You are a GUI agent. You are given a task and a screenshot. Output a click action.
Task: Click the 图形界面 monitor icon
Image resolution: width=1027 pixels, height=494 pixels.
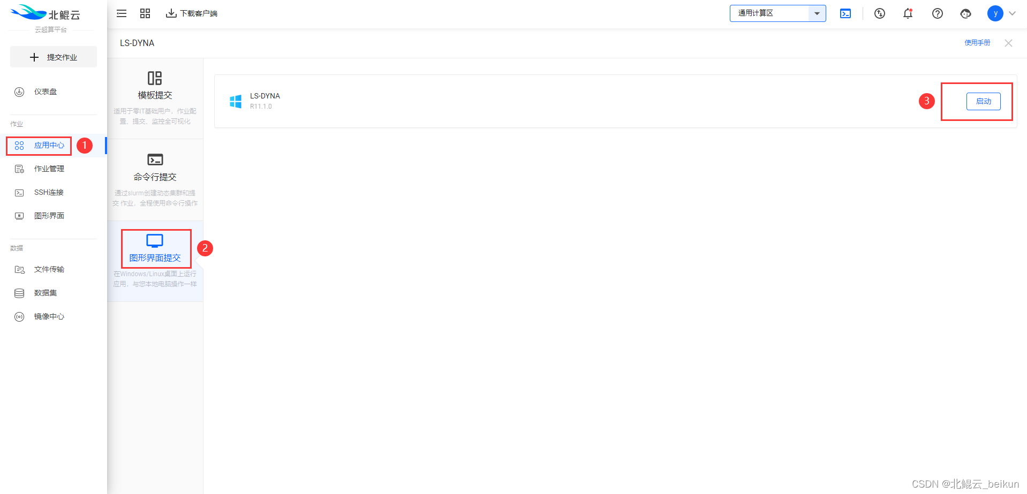pos(19,216)
